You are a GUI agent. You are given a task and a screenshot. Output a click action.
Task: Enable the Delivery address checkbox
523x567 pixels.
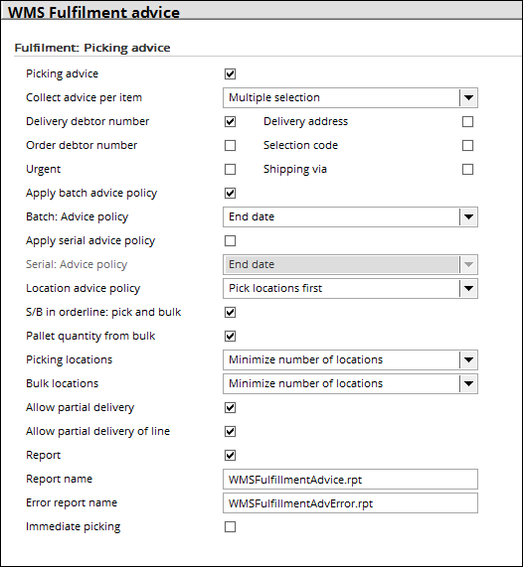(x=467, y=121)
